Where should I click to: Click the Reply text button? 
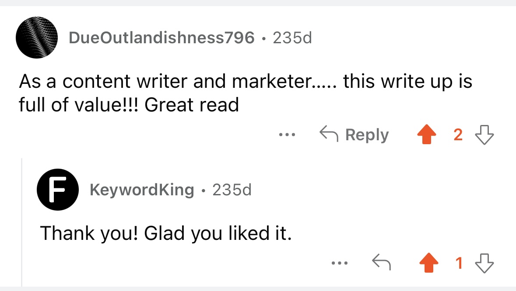click(367, 135)
